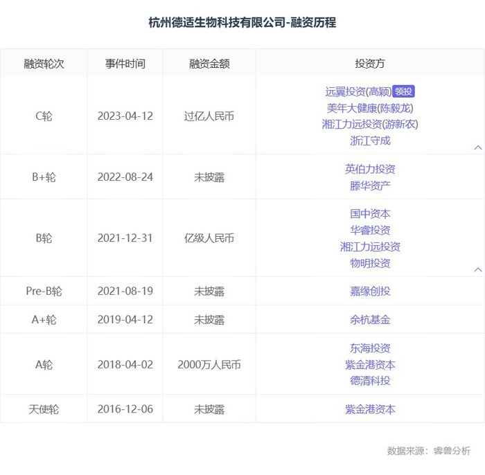Select the 融资轮次 column header
Viewport: 485px width, 475px height.
tap(44, 64)
